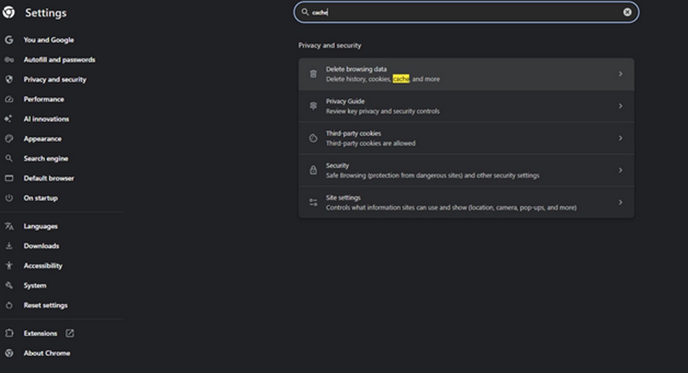
Task: Open Site settings via its right chevron
Action: pyautogui.click(x=620, y=202)
